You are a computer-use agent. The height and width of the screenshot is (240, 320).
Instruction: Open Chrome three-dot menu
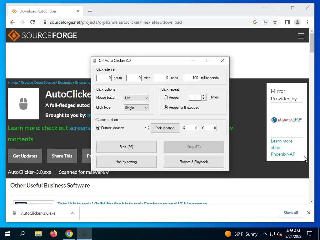coord(307,22)
